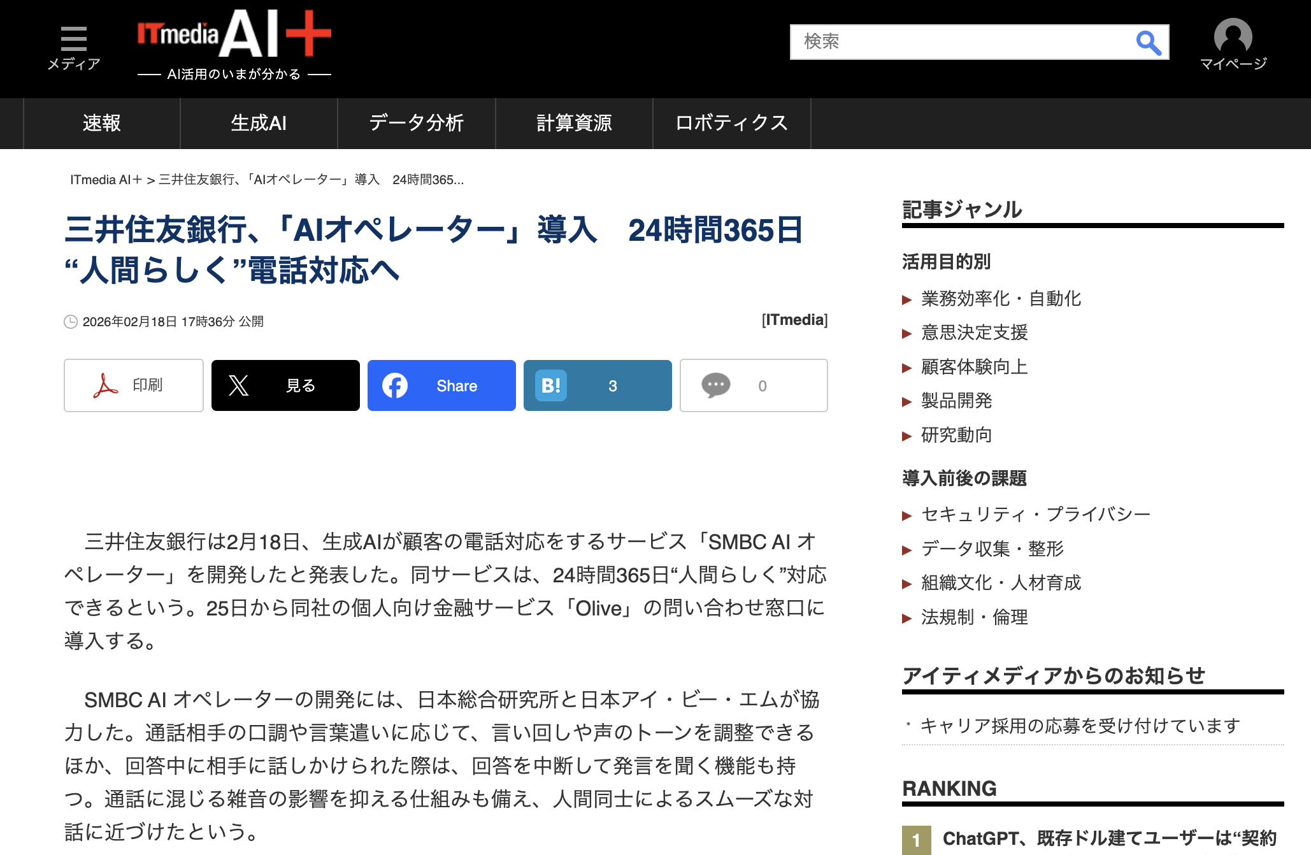Open the データ分析 navigation tab
The width and height of the screenshot is (1311, 855).
[x=417, y=123]
